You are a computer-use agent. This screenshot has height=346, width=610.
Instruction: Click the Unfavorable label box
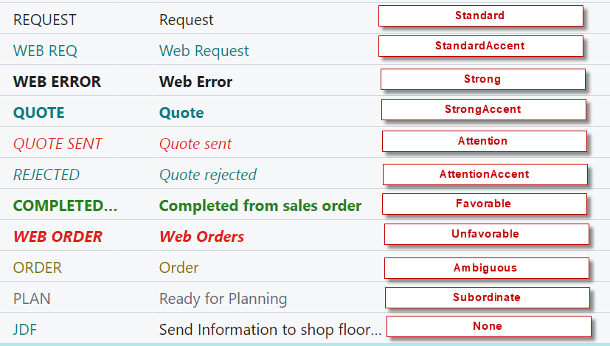[x=486, y=235]
